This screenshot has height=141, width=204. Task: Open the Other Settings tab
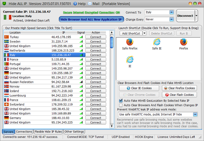(74, 132)
